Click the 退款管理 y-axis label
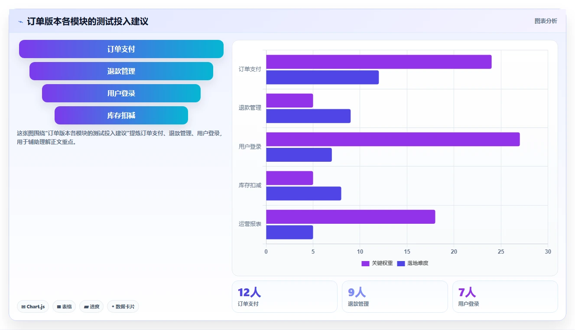The image size is (575, 330). 250,108
